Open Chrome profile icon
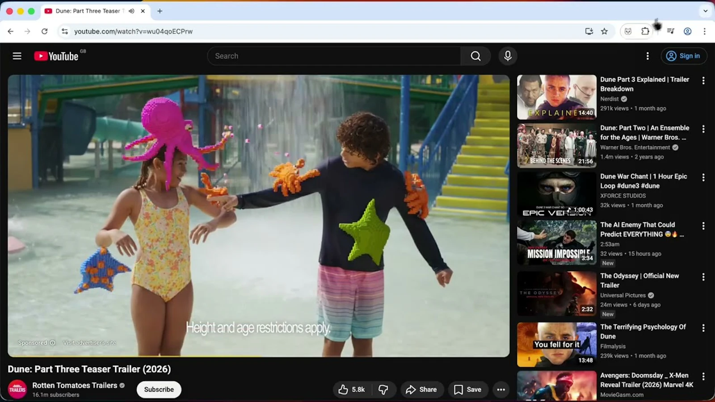Screen dimensions: 715x402 (688, 31)
